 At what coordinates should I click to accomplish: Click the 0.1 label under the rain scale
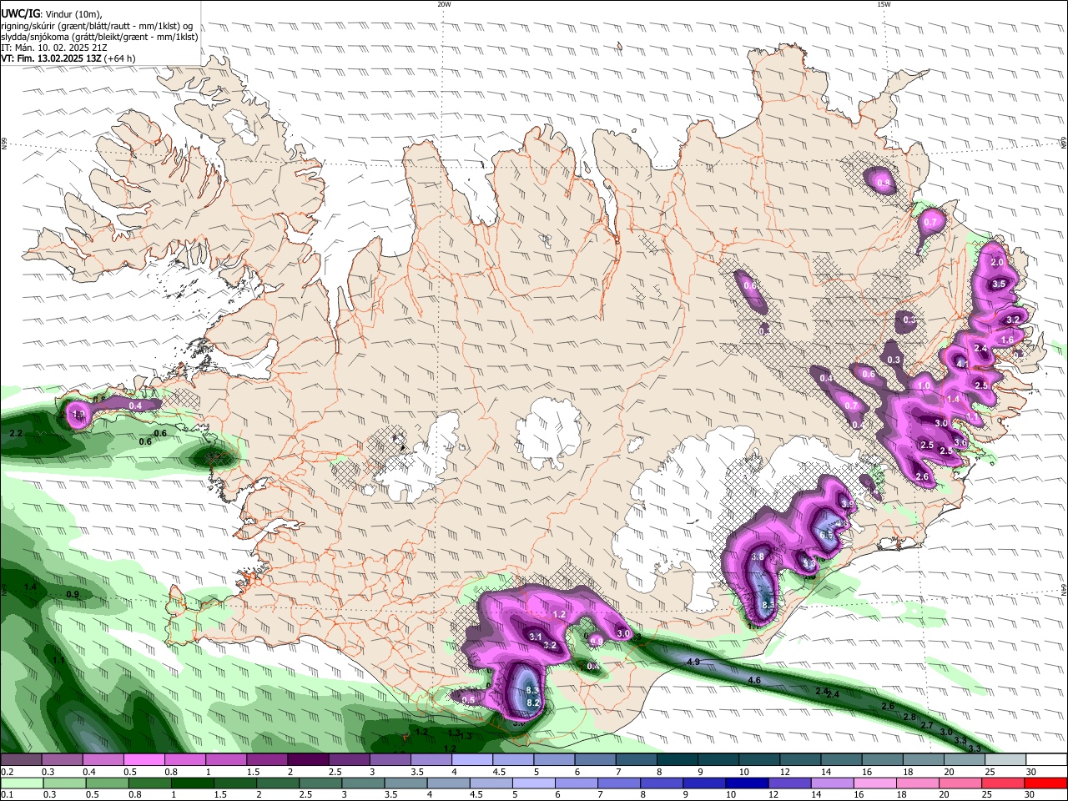click(x=6, y=795)
